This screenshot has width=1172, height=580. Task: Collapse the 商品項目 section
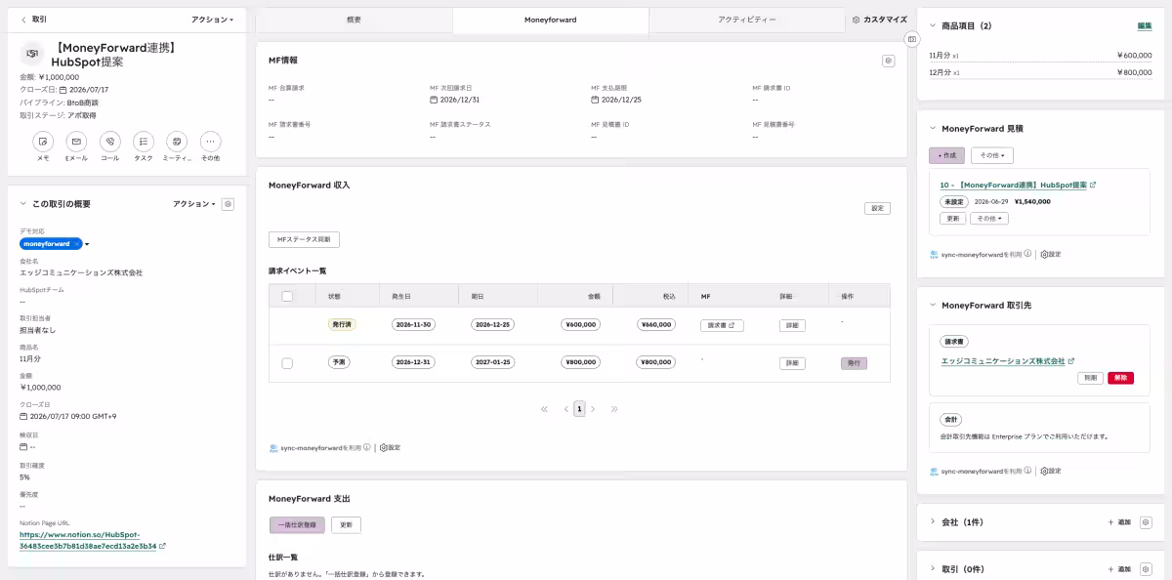click(932, 25)
